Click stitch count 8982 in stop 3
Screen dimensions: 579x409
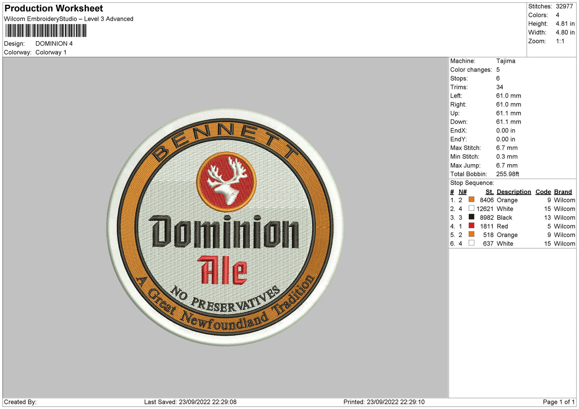(x=487, y=218)
